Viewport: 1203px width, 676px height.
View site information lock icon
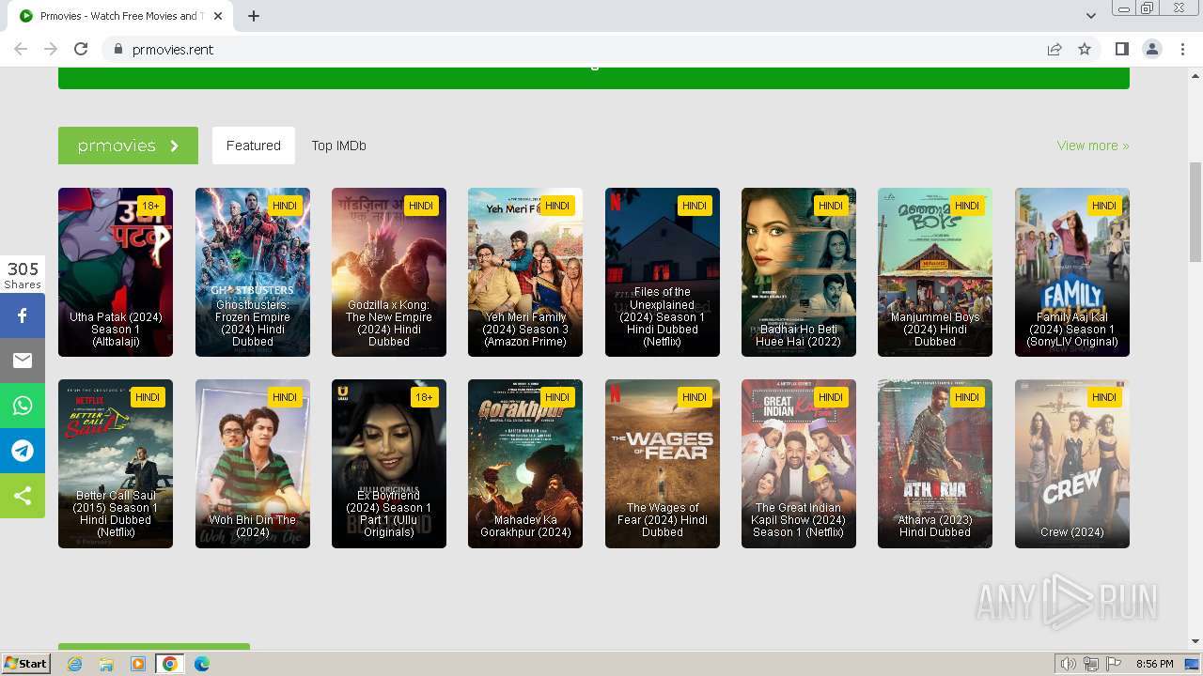[x=117, y=49]
